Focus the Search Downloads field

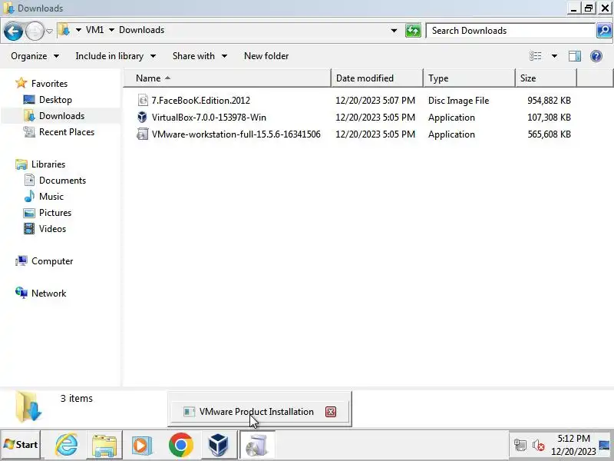tap(510, 31)
